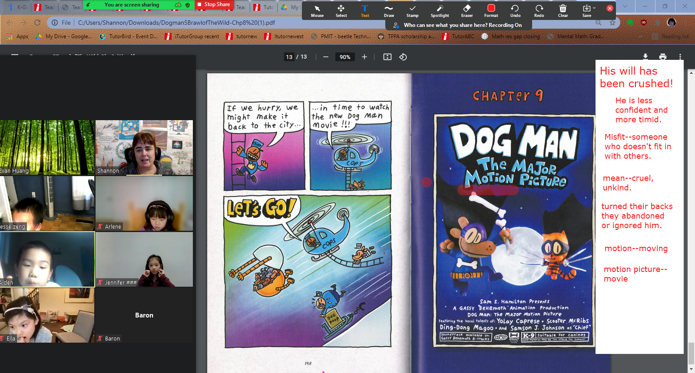The image size is (695, 373).
Task: Click the 90% zoom level field
Action: pyautogui.click(x=345, y=57)
